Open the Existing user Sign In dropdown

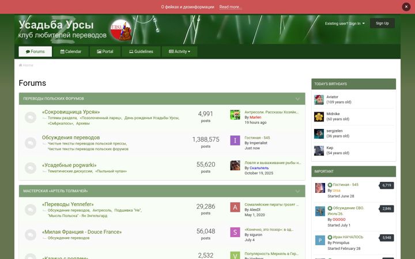[345, 24]
